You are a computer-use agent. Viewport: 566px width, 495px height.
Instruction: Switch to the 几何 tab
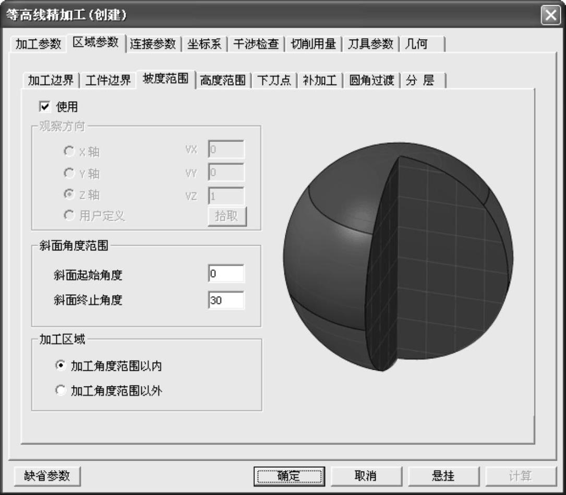[x=416, y=44]
